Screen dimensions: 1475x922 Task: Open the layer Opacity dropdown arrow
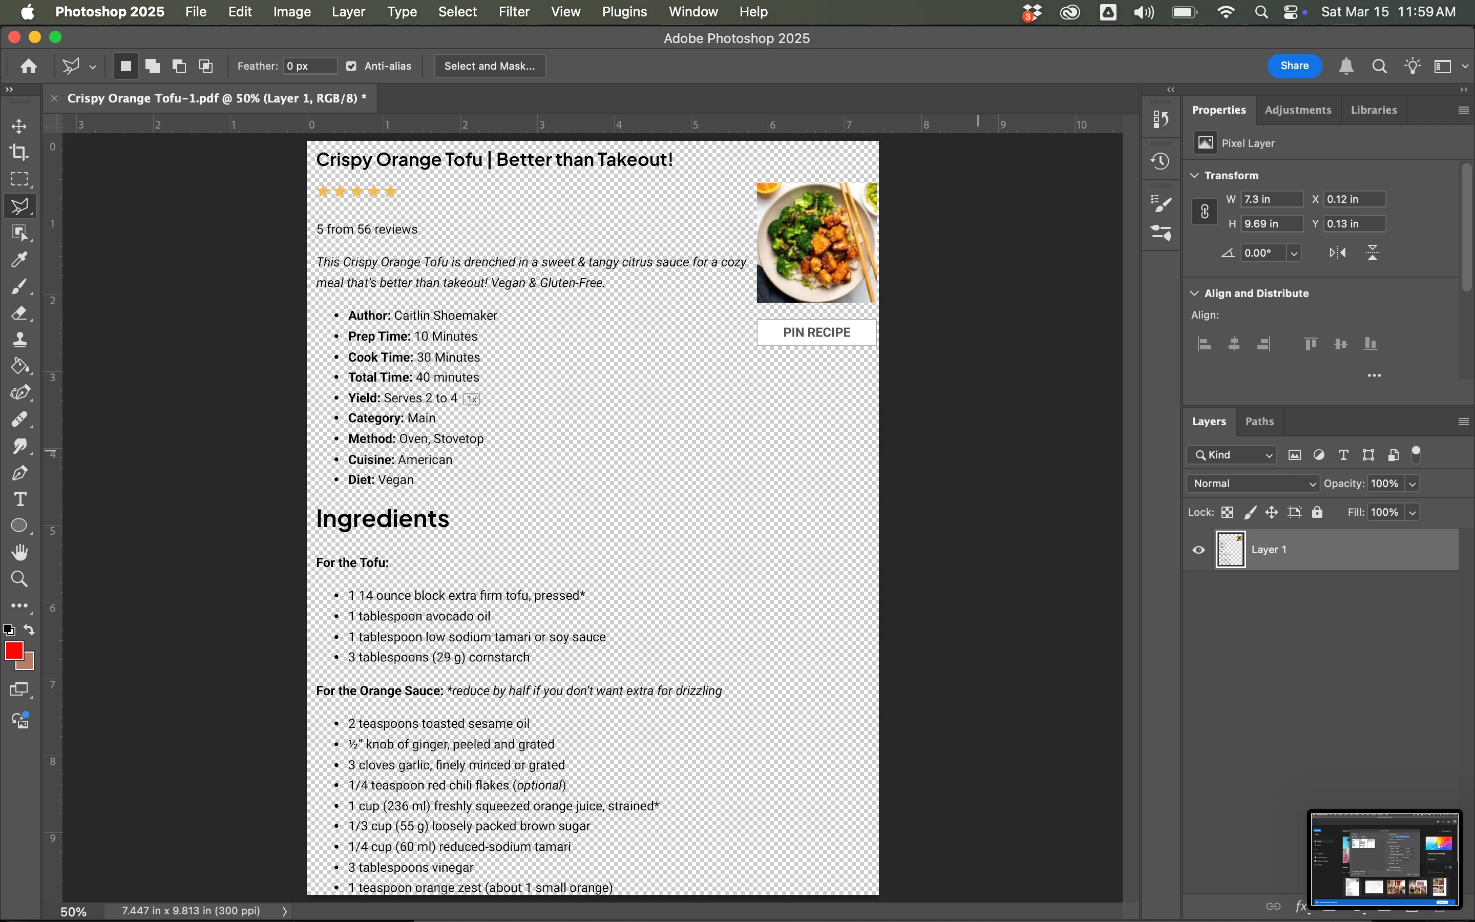1412,484
